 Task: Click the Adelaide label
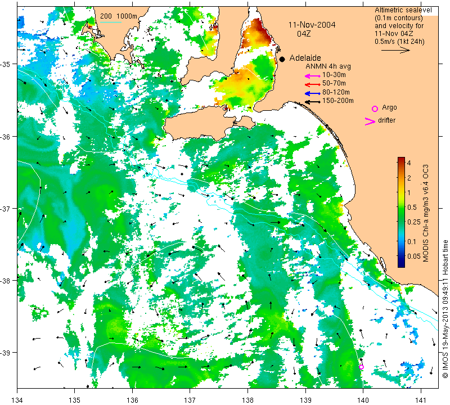[305, 58]
